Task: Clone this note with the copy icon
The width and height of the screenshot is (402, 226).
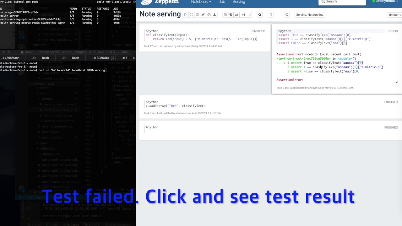Action: click(x=209, y=15)
